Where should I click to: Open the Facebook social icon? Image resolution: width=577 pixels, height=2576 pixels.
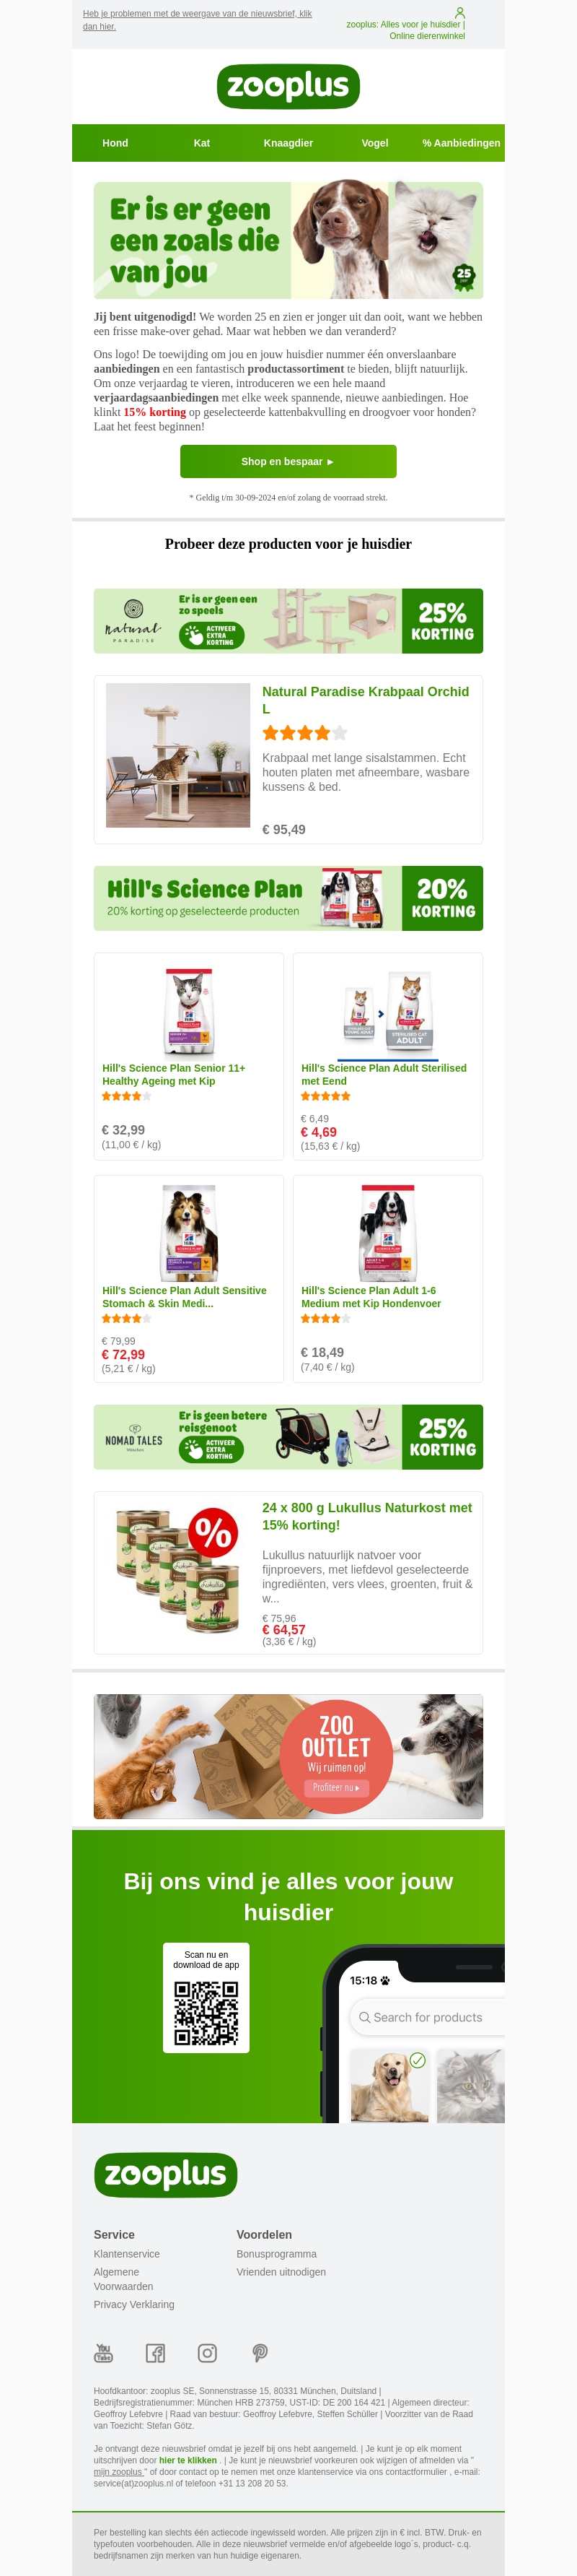[x=156, y=2352]
